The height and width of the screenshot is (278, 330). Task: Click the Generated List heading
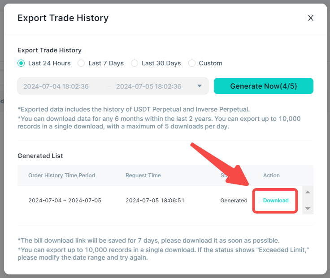pos(40,156)
